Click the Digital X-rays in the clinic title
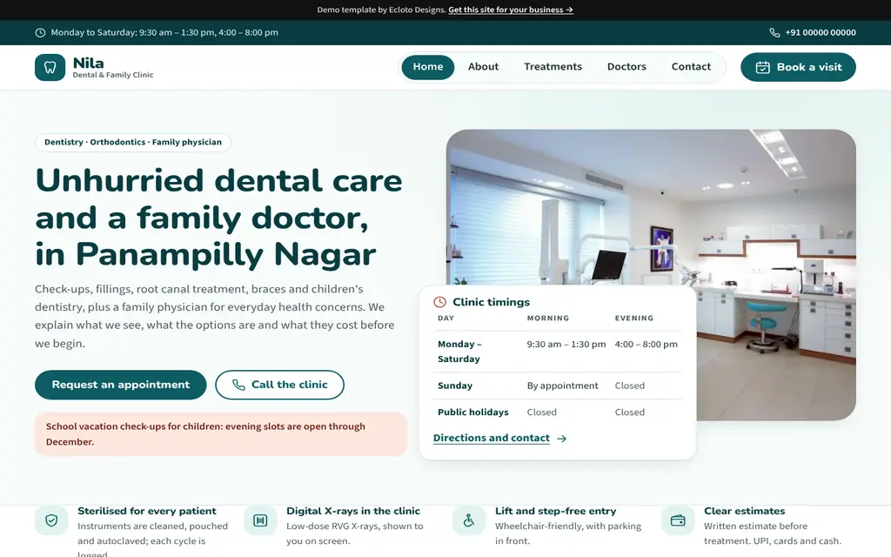The height and width of the screenshot is (557, 891). tap(353, 511)
